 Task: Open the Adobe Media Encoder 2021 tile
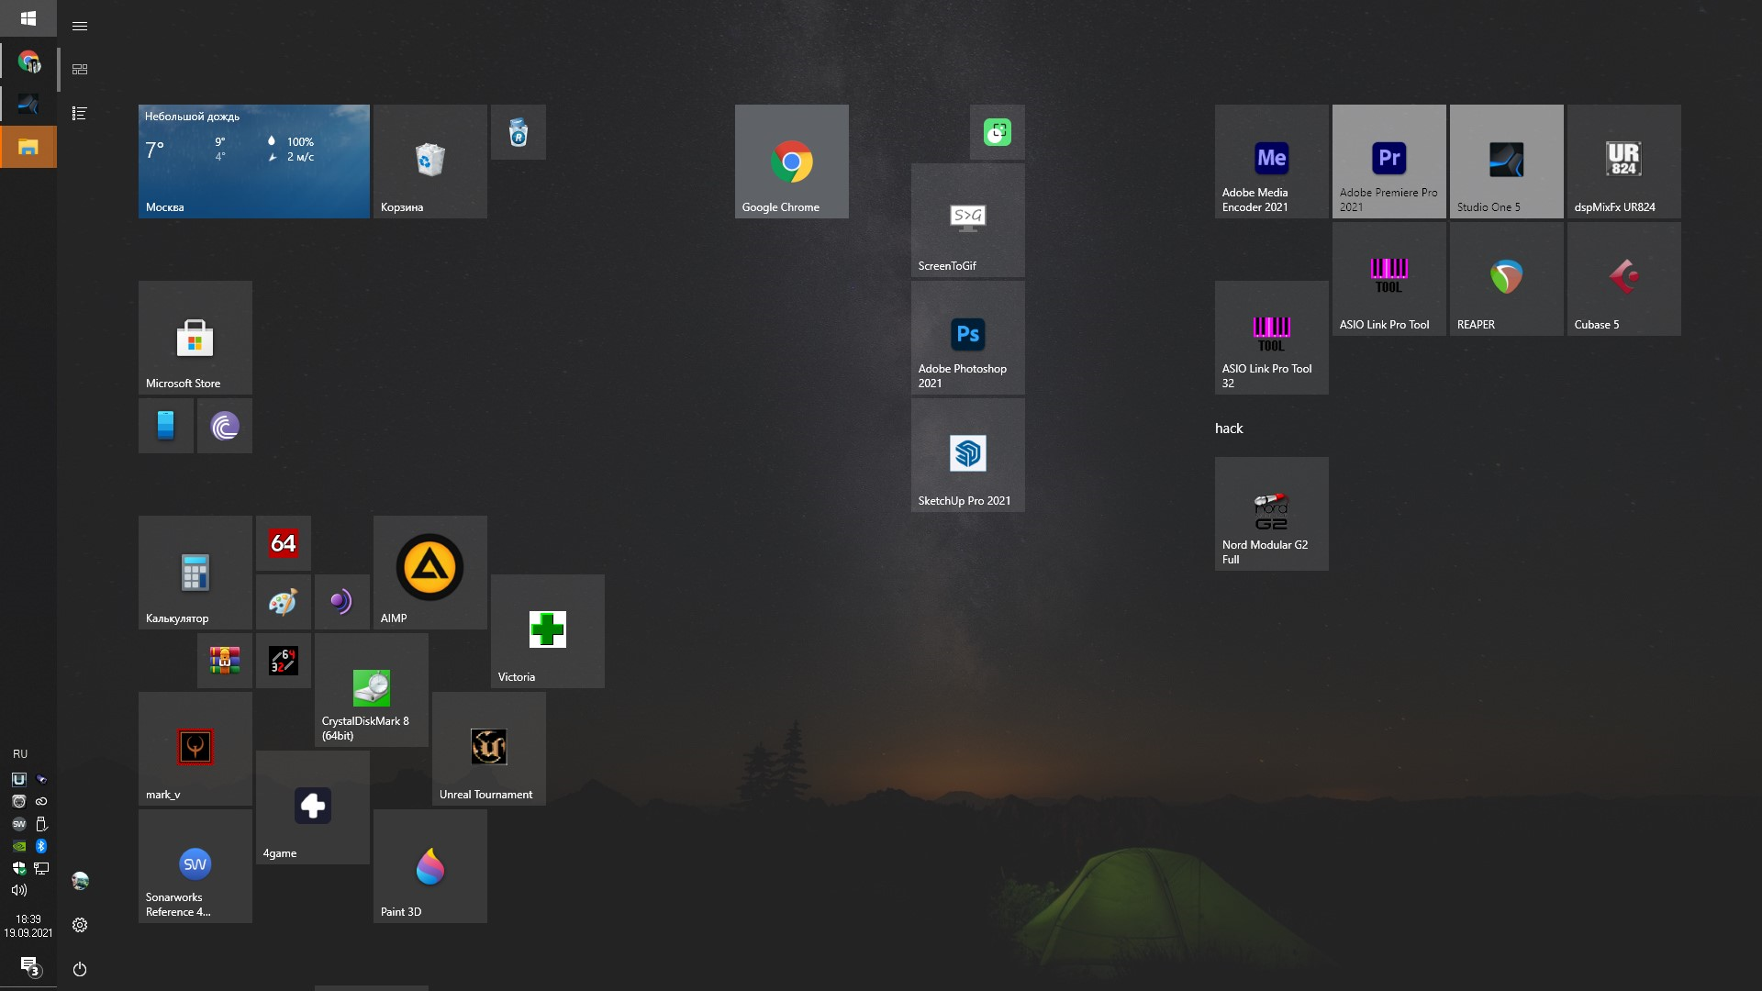[x=1271, y=161]
